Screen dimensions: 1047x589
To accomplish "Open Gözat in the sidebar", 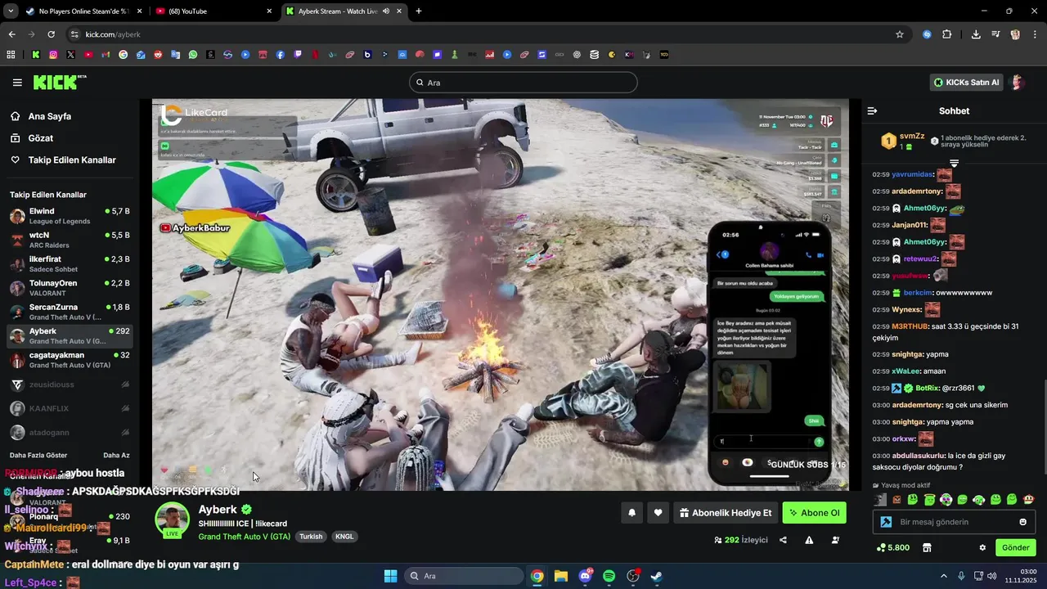I will point(40,138).
